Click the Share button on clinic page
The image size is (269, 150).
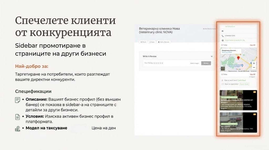pyautogui.click(x=143, y=42)
